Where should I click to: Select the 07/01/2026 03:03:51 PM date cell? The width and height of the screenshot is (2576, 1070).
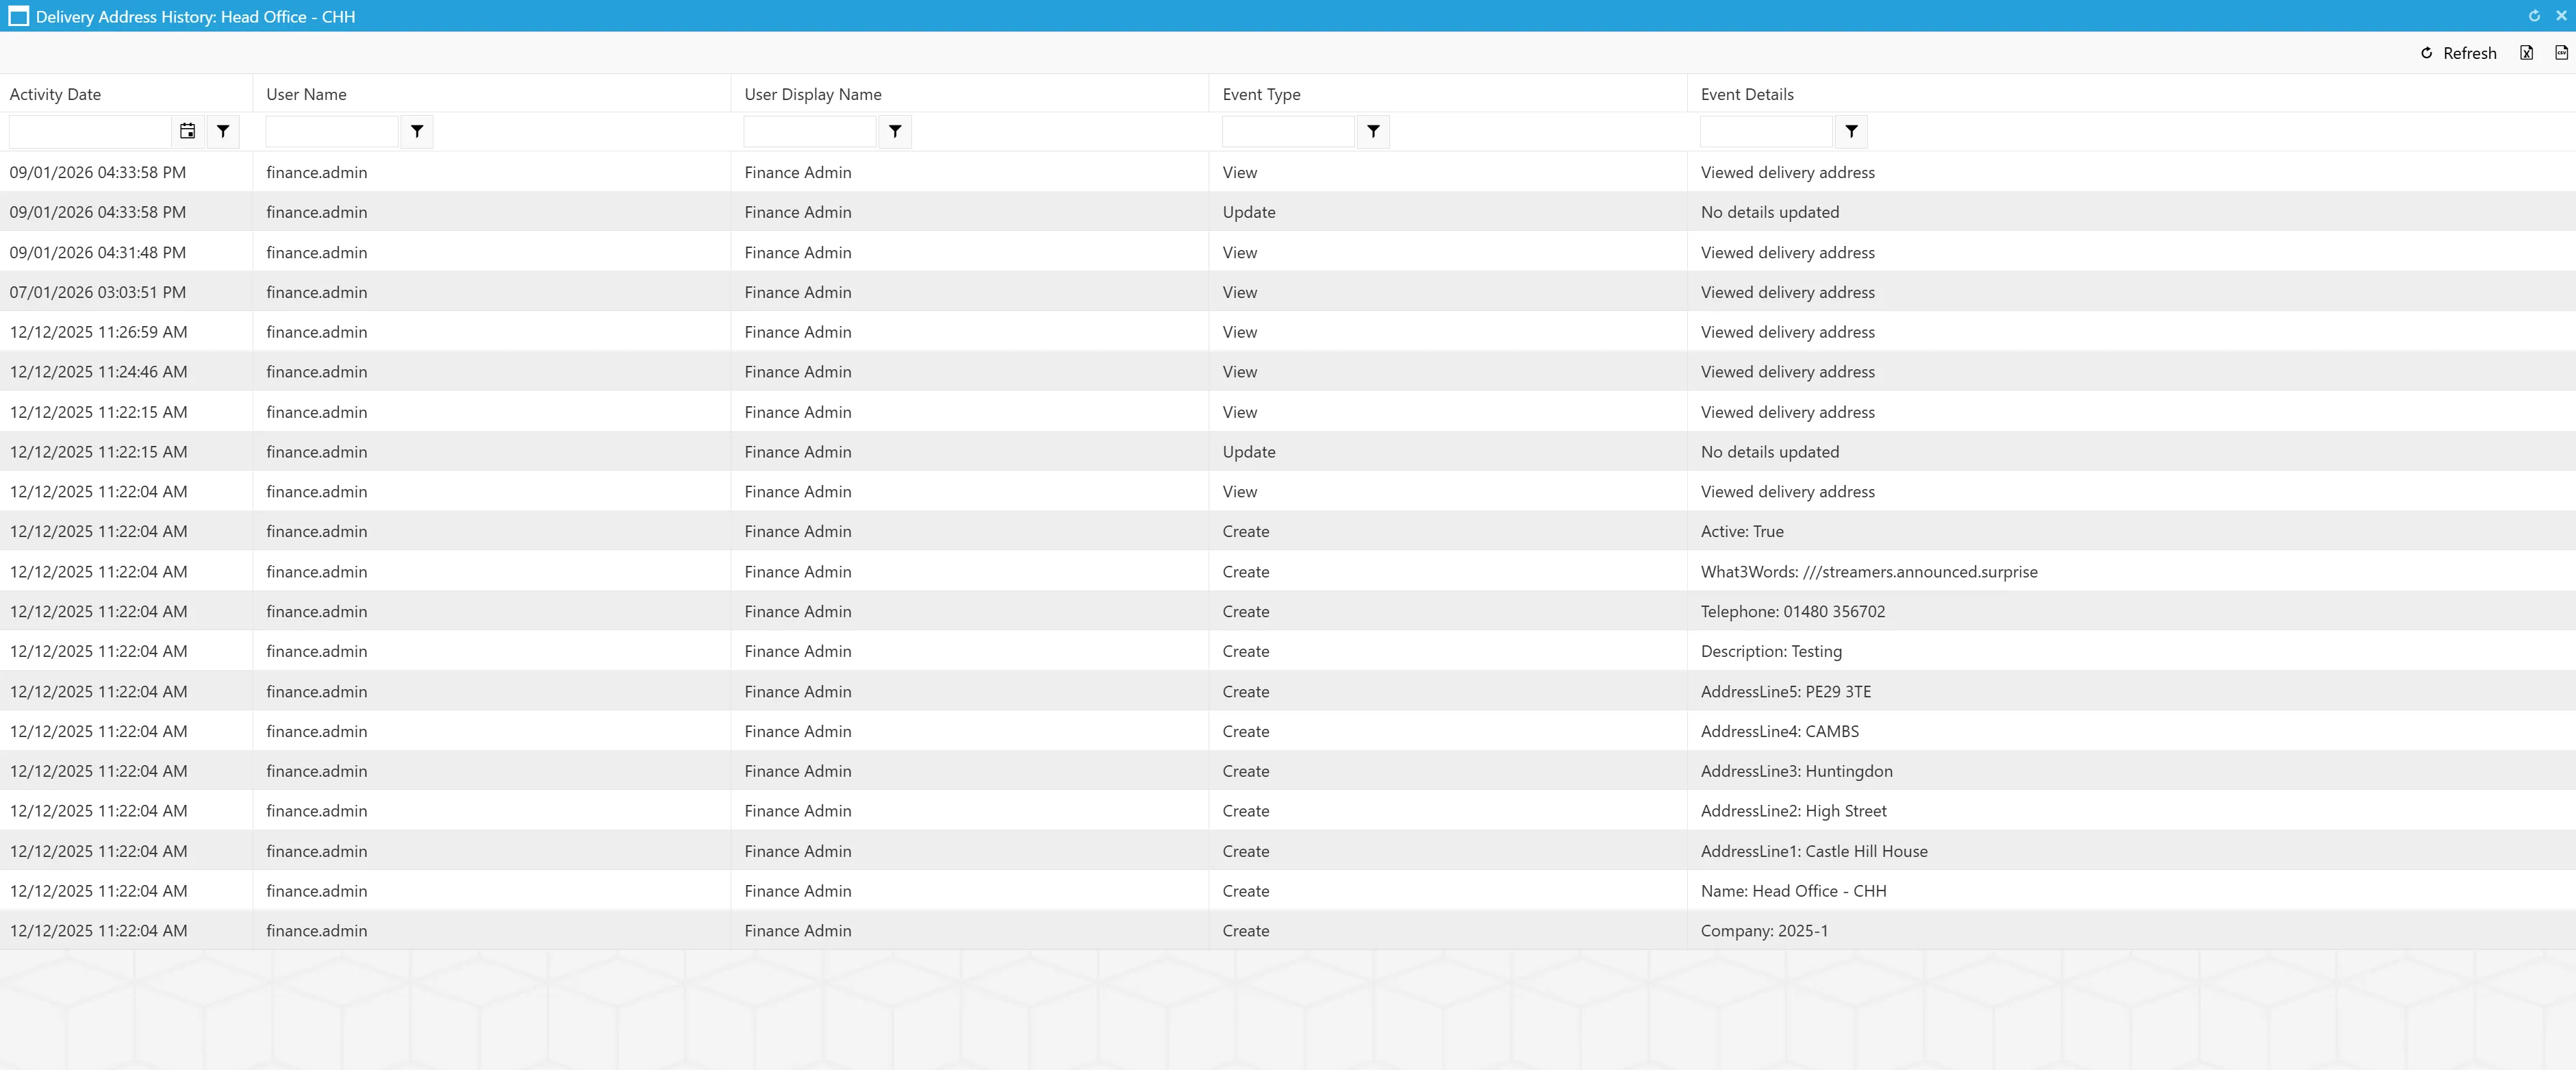pyautogui.click(x=126, y=292)
